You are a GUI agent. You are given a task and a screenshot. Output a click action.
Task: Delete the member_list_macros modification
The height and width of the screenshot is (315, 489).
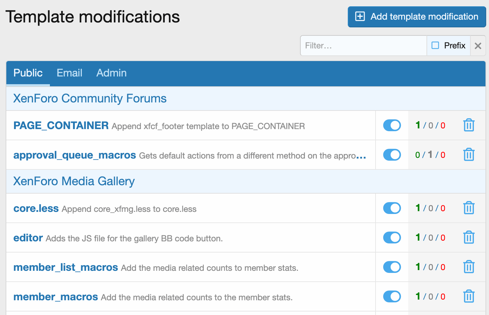pyautogui.click(x=469, y=267)
